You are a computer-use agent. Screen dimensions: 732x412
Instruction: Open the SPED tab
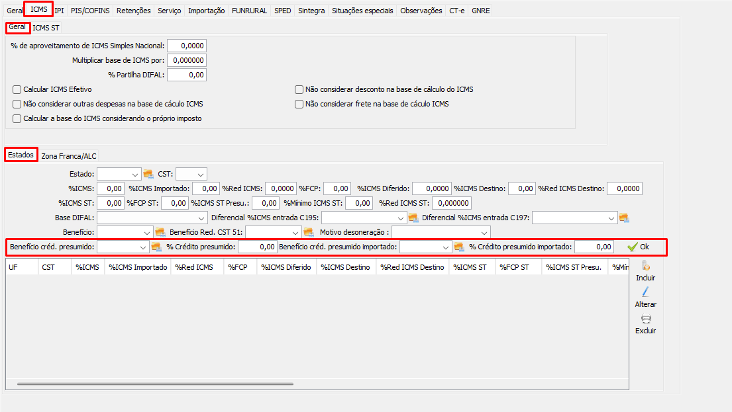tap(282, 11)
